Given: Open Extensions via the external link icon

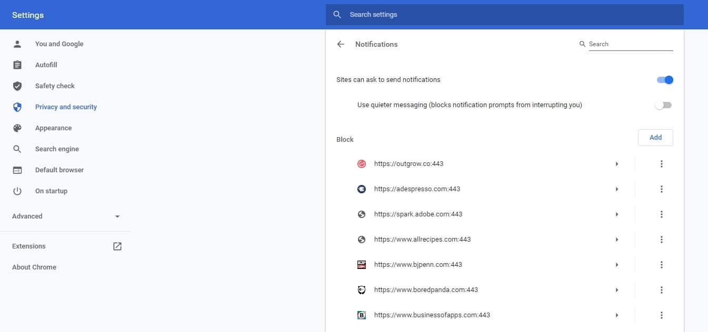Looking at the screenshot, I should (117, 246).
